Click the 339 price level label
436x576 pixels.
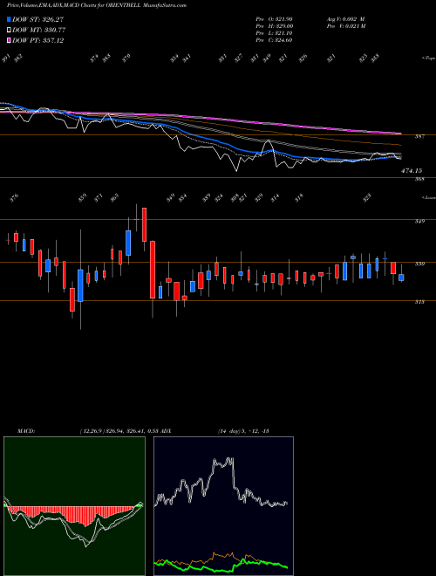419,264
